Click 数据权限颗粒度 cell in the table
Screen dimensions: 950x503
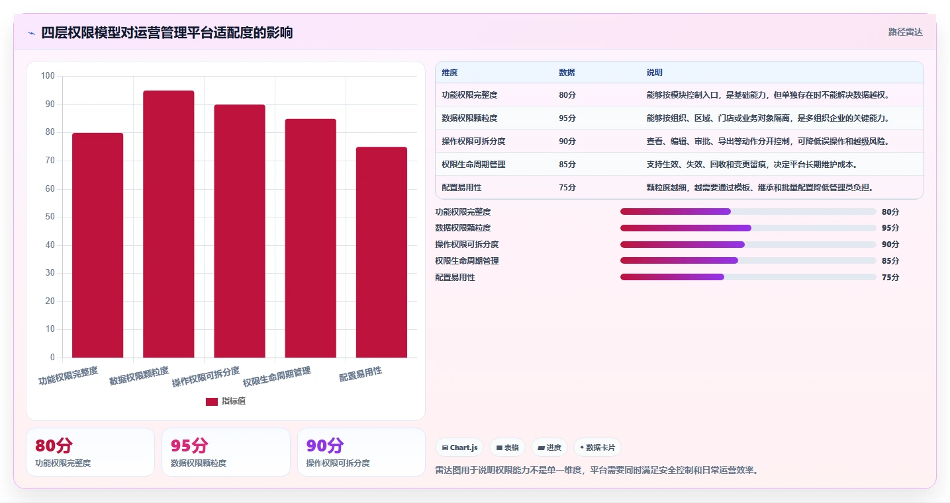click(469, 118)
